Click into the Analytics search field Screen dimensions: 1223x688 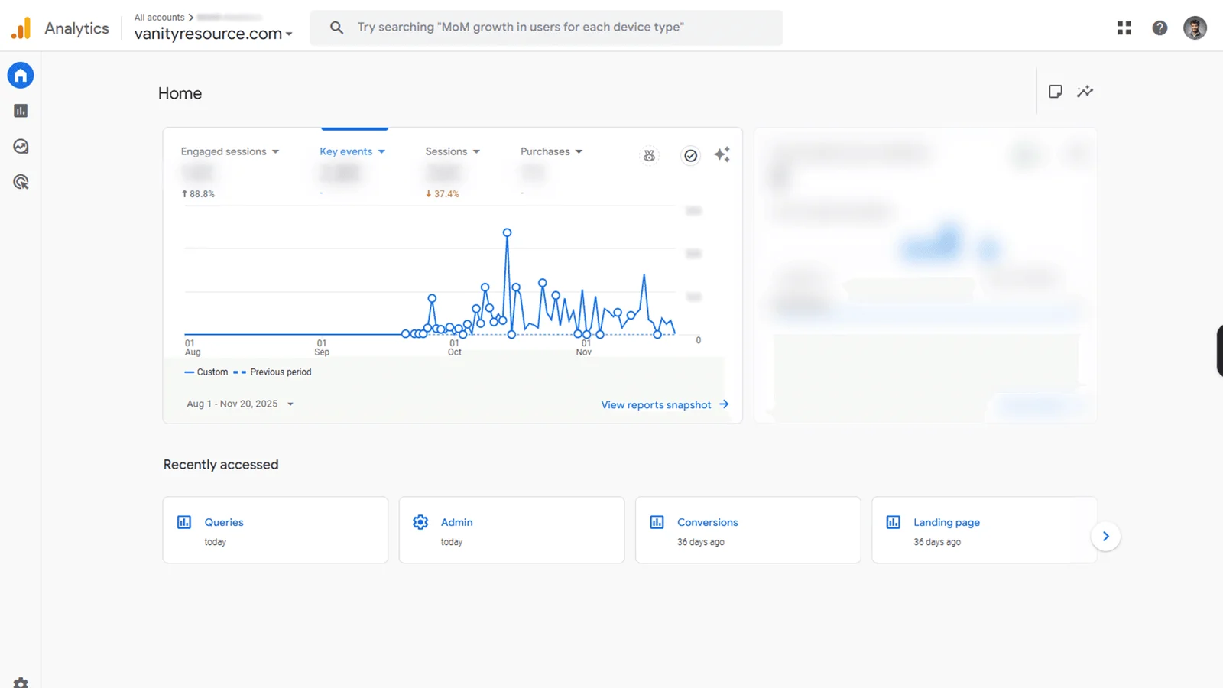pyautogui.click(x=547, y=28)
